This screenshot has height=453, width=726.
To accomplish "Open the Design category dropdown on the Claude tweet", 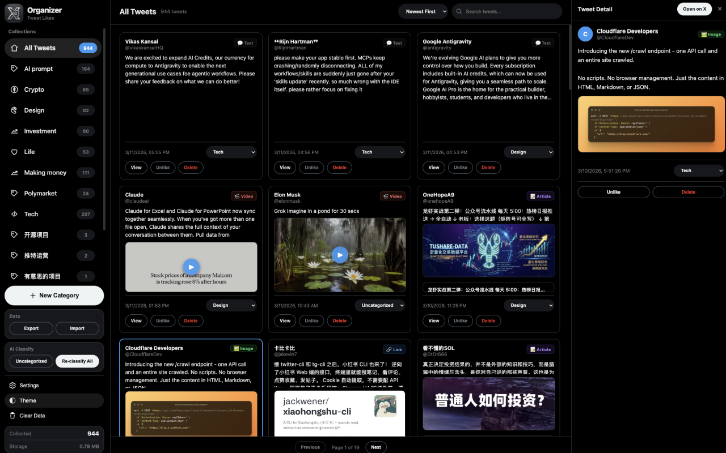I will coord(231,305).
